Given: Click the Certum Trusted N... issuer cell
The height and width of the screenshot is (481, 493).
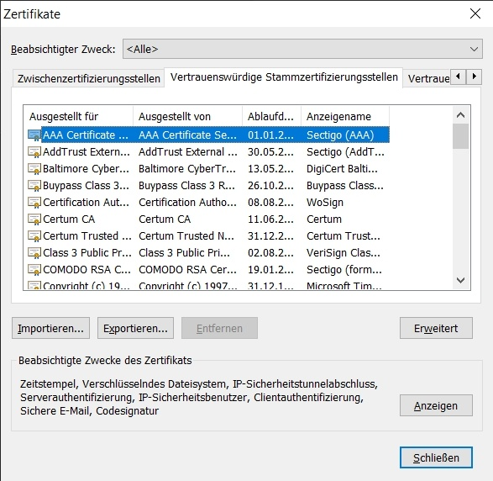Looking at the screenshot, I should 186,235.
